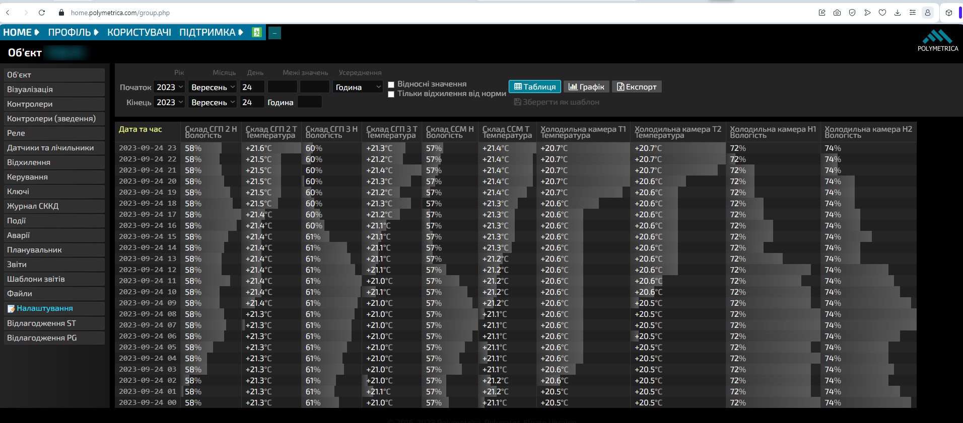
Task: Open Контролери (зведення) in the sidebar
Action: pos(54,119)
